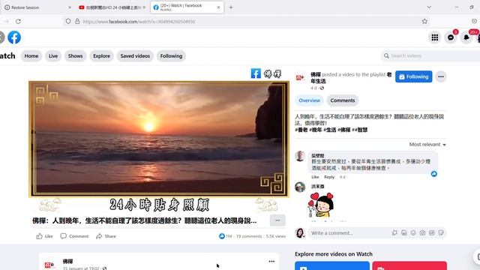Image resolution: width=480 pixels, height=270 pixels.
Task: Insert an emoji in comment
Action: tap(413, 233)
